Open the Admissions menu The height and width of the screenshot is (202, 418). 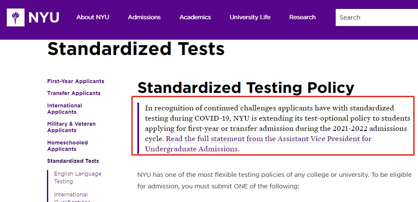pyautogui.click(x=144, y=17)
